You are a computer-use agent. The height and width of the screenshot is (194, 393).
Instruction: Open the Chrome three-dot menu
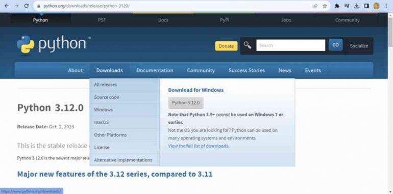coord(386,6)
